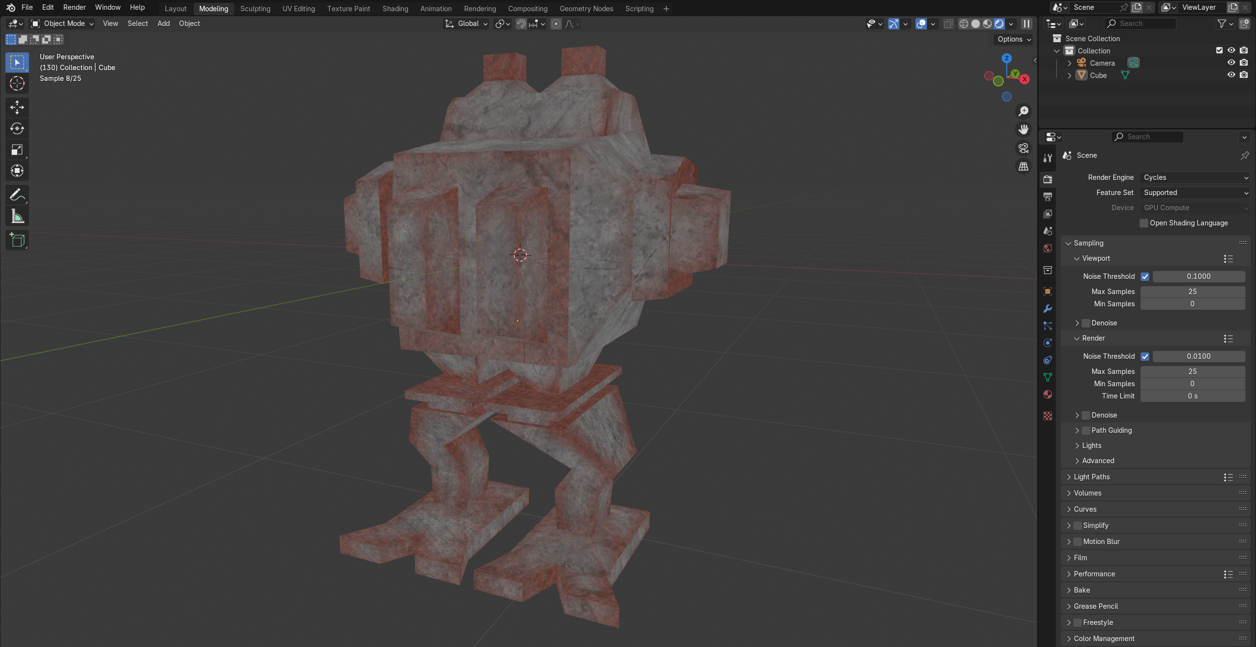Pause the viewport render preview

pyautogui.click(x=1026, y=24)
